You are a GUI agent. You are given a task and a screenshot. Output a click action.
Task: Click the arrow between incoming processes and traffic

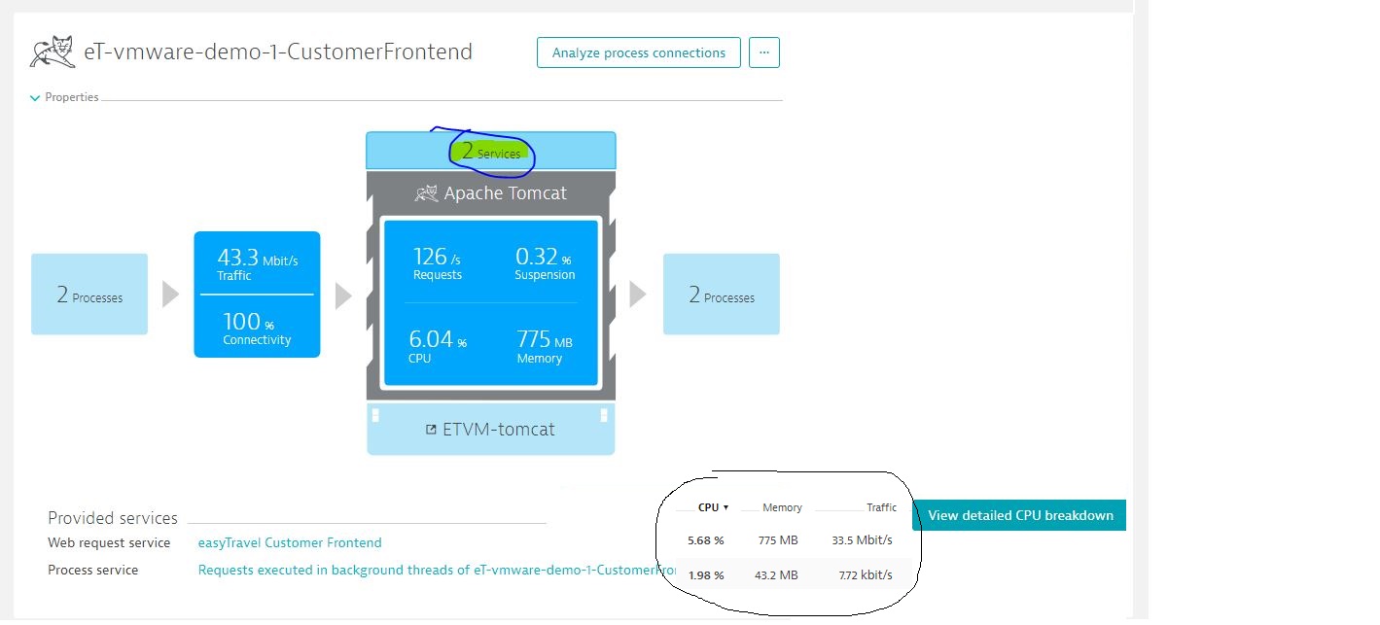click(x=170, y=295)
